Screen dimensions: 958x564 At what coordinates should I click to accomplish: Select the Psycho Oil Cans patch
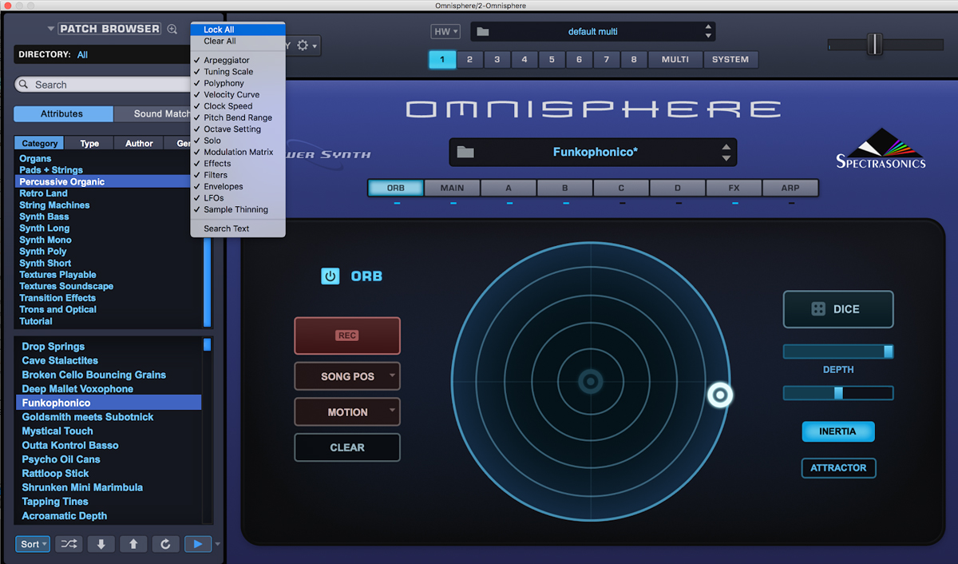pos(61,459)
